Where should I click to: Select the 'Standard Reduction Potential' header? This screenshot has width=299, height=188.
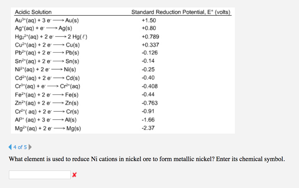[x=181, y=12]
